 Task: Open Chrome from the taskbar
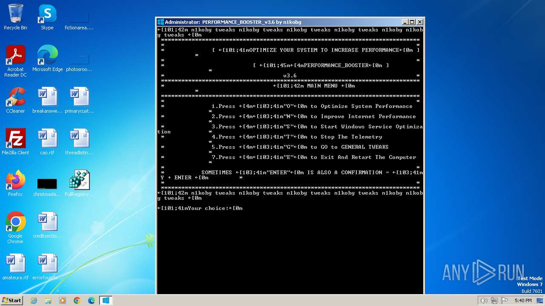(77, 300)
